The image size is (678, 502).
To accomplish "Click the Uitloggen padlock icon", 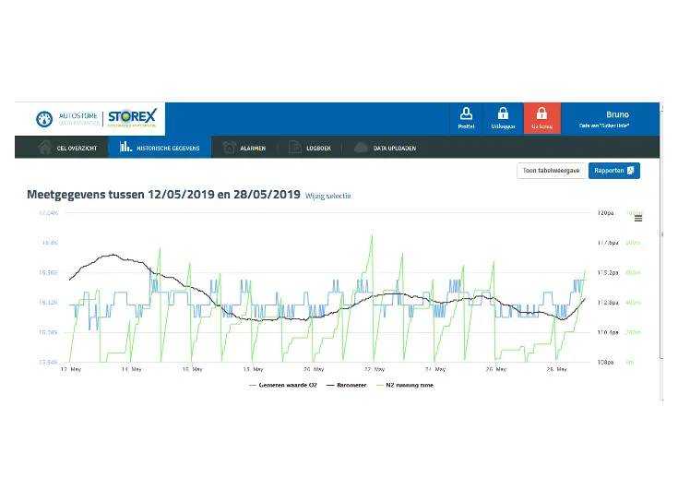I will click(504, 114).
